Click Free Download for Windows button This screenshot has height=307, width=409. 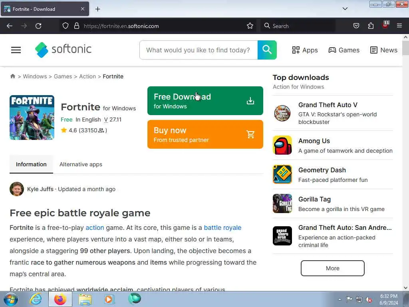(x=205, y=101)
